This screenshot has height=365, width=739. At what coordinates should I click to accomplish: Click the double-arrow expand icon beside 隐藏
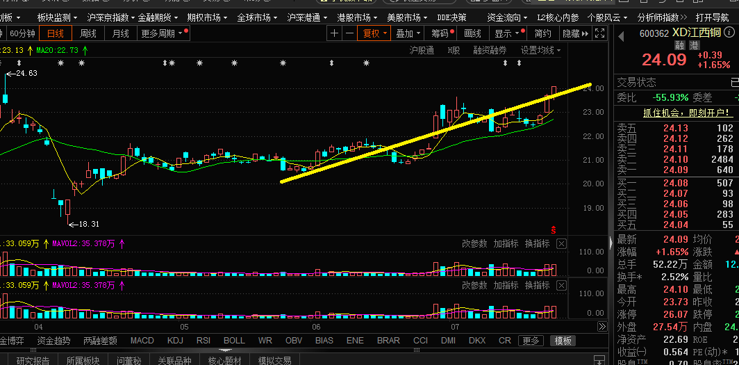pyautogui.click(x=585, y=33)
